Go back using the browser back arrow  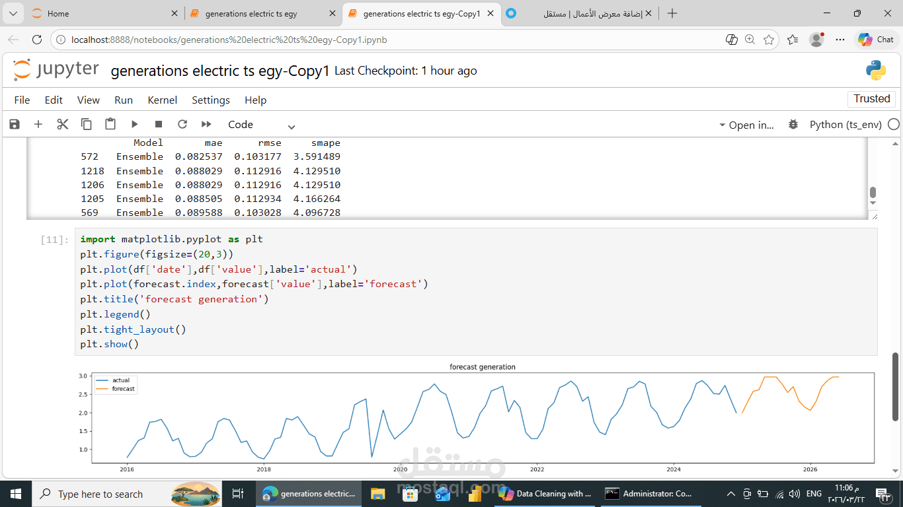tap(14, 40)
